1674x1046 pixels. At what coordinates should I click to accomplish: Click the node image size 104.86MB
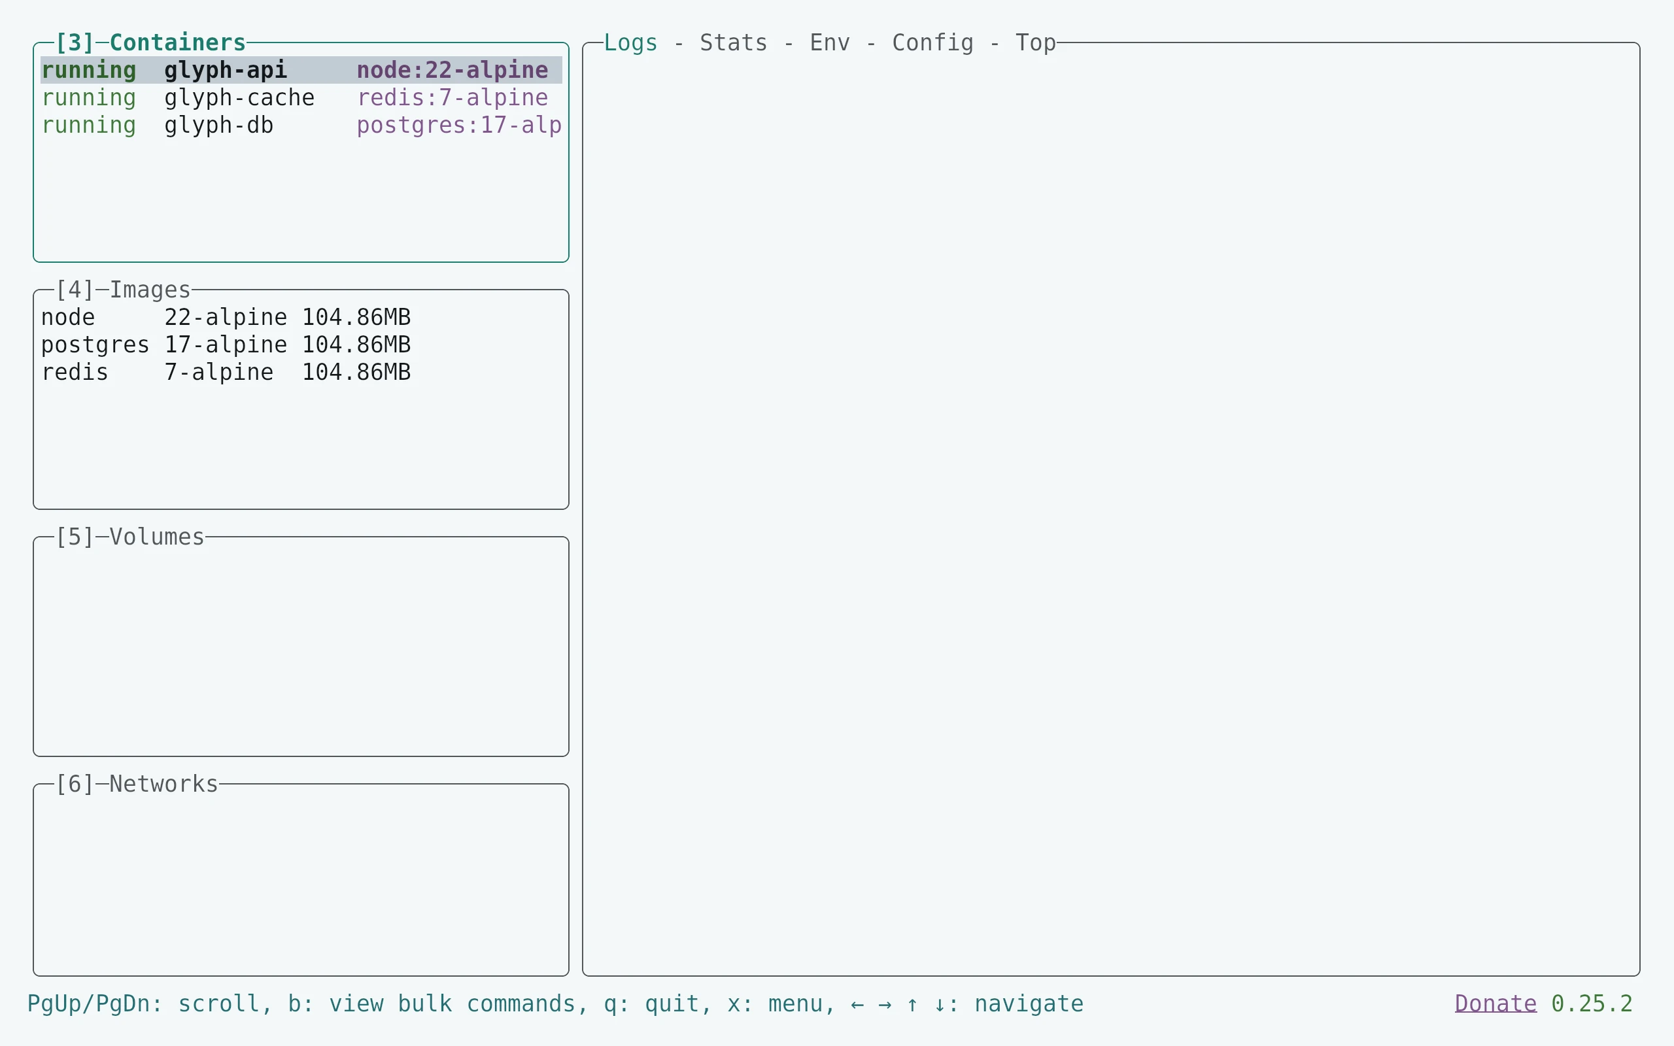pyautogui.click(x=356, y=317)
